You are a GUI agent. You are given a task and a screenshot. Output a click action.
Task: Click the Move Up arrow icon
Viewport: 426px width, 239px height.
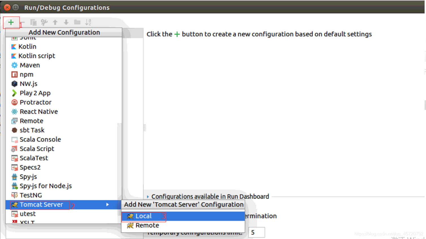[x=55, y=22]
